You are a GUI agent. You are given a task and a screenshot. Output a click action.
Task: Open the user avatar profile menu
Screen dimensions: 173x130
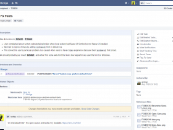[x=133, y=3]
